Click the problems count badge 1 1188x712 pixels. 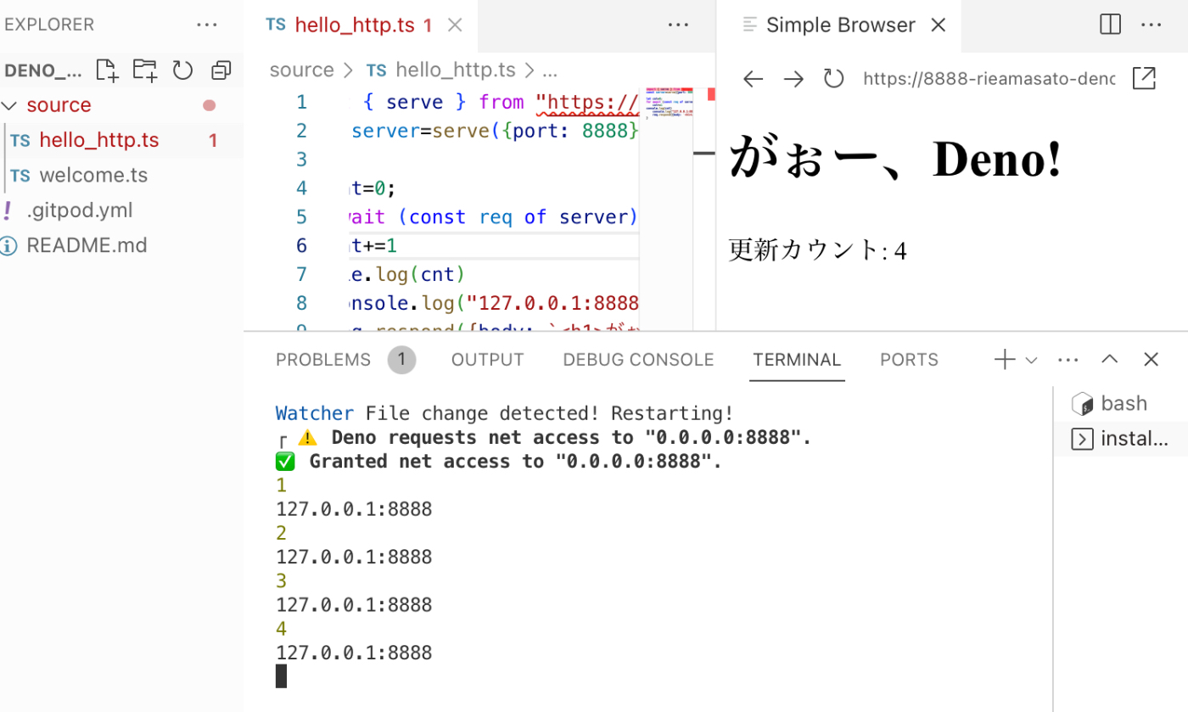401,360
